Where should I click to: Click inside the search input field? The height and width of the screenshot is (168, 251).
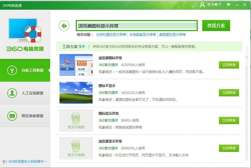pos(137,25)
